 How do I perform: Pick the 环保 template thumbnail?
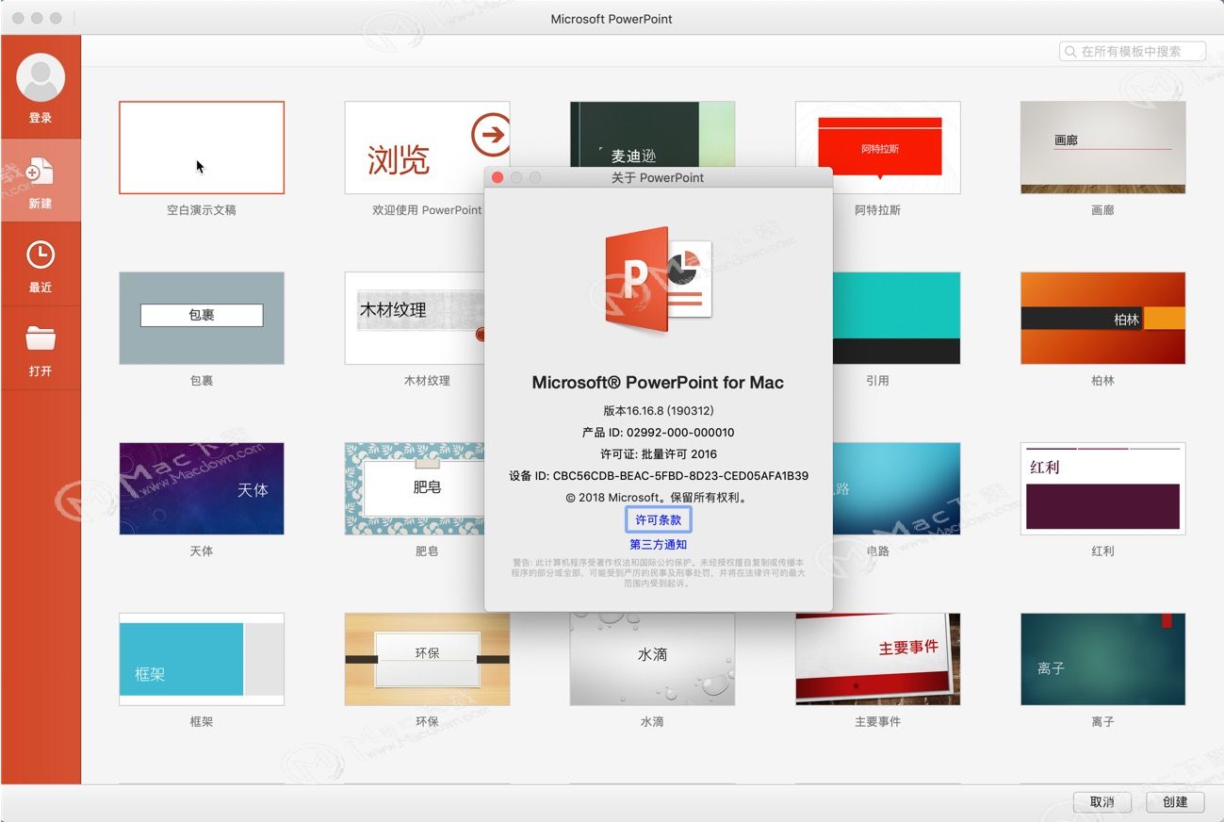pyautogui.click(x=427, y=659)
